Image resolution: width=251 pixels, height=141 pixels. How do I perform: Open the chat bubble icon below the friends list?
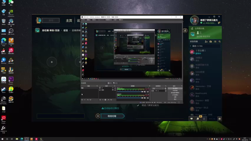pos(191,119)
